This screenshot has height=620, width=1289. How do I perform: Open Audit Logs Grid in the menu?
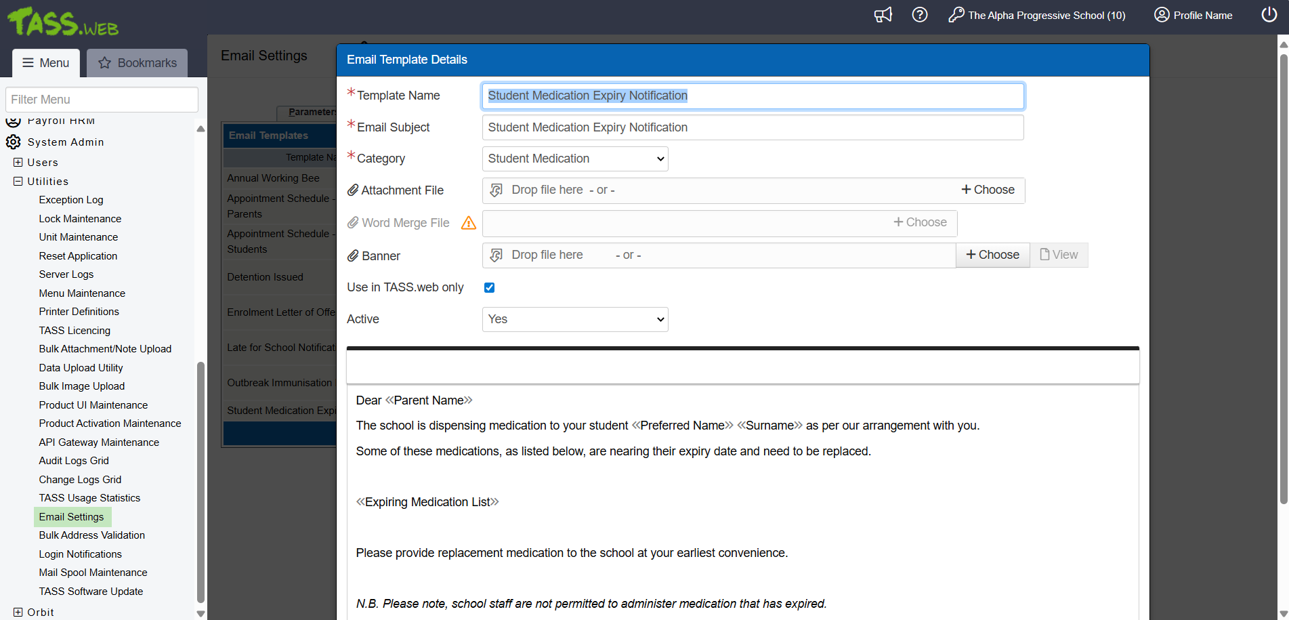(x=74, y=461)
